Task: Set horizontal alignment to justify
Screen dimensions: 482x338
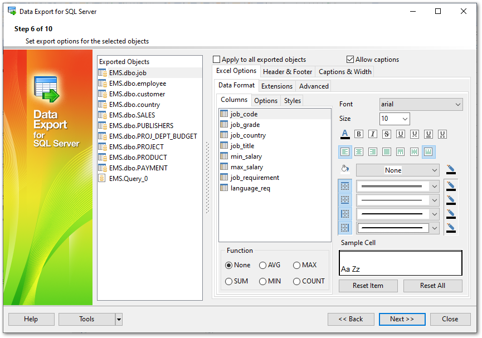Action: 387,152
